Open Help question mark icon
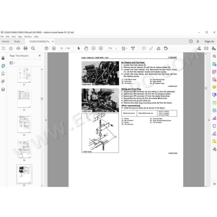This screenshot has width=217, height=217. [191, 41]
